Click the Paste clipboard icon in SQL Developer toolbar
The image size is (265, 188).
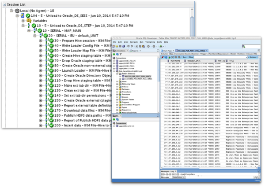(143, 46)
